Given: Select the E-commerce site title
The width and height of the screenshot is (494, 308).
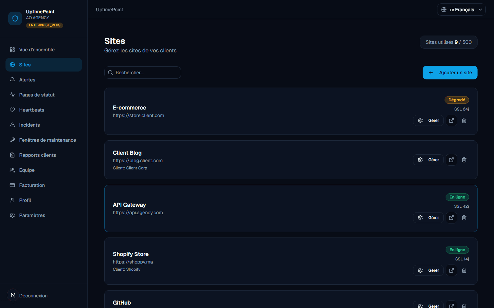Looking at the screenshot, I should click(129, 107).
